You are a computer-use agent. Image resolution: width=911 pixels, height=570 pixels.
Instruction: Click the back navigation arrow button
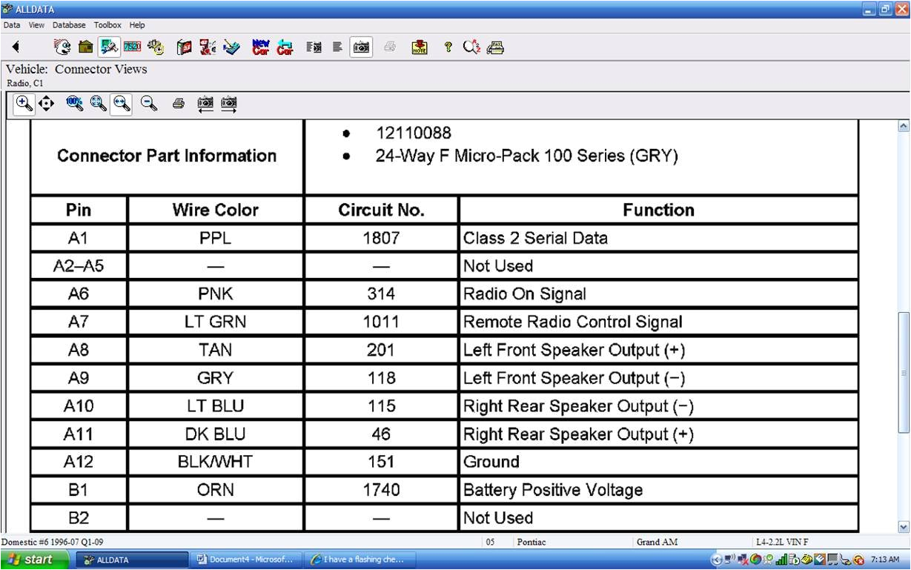(16, 47)
